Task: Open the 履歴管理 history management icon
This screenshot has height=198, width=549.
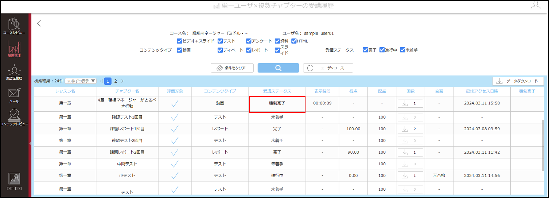Action: click(x=14, y=49)
